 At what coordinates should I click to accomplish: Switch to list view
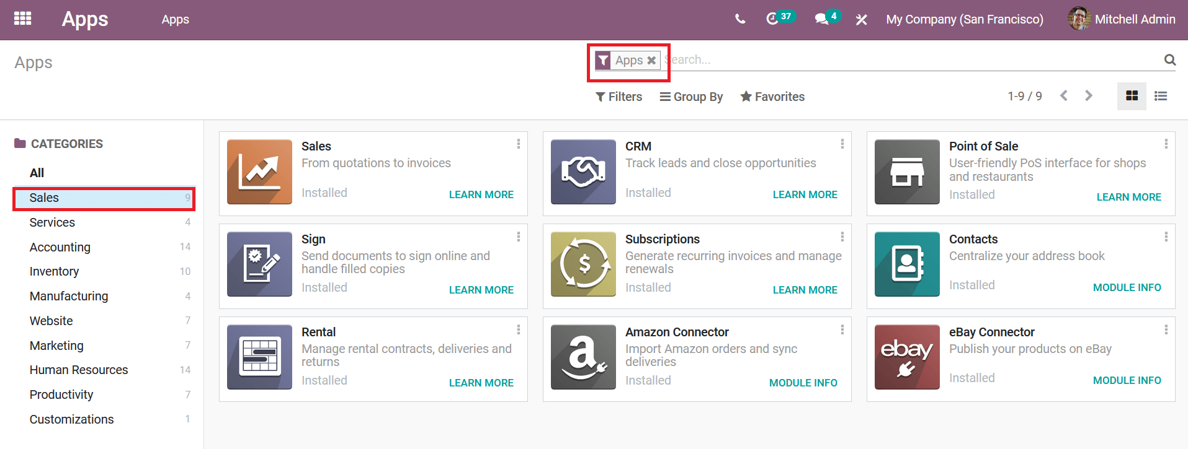pos(1161,96)
